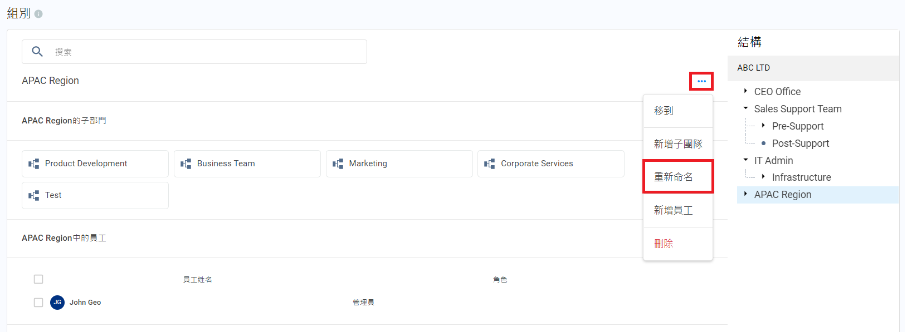Click the search magnifier icon
Screen dimensions: 907x332
[x=37, y=52]
